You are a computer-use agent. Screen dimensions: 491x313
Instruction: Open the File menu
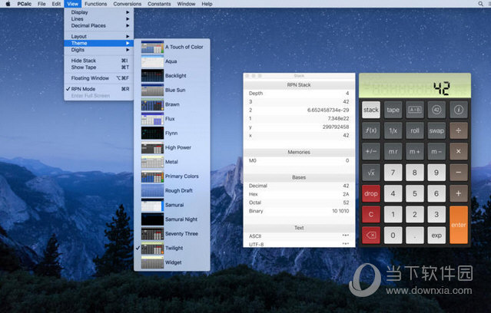41,4
